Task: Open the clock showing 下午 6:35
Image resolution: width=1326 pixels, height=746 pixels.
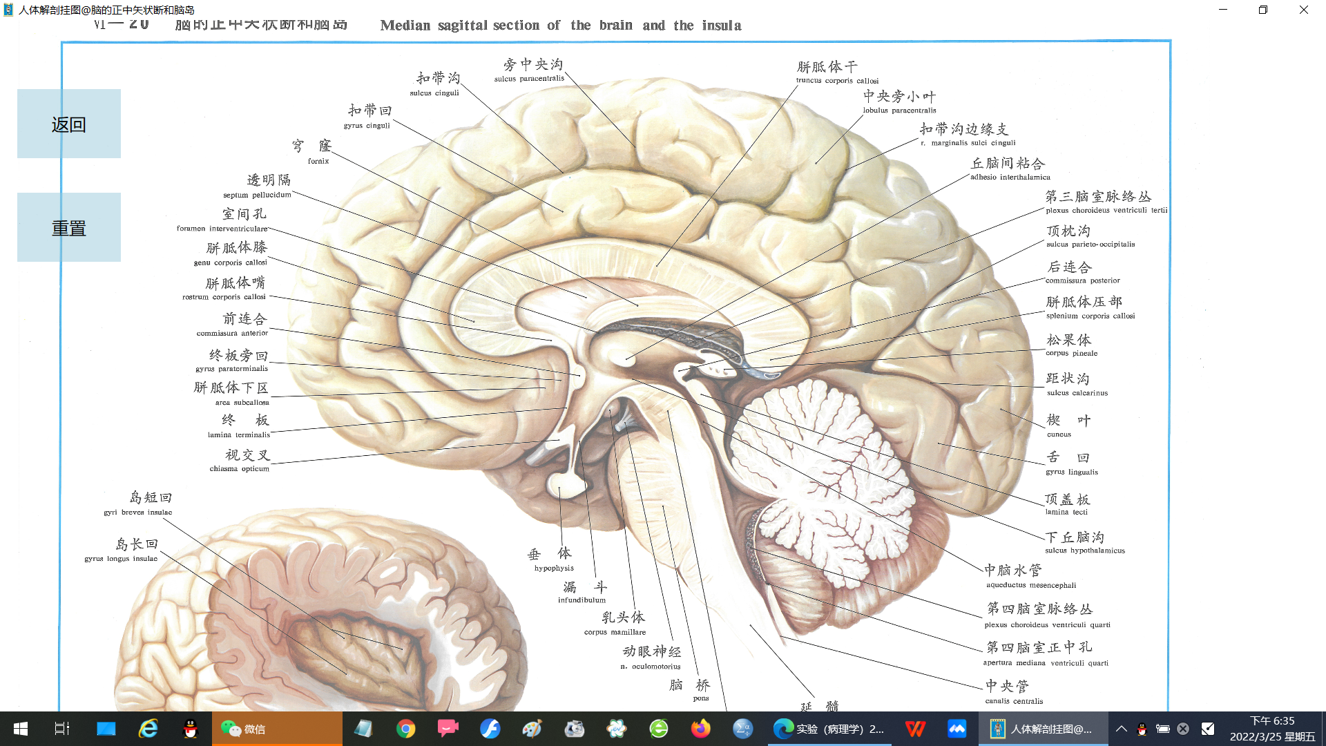Action: 1272,729
